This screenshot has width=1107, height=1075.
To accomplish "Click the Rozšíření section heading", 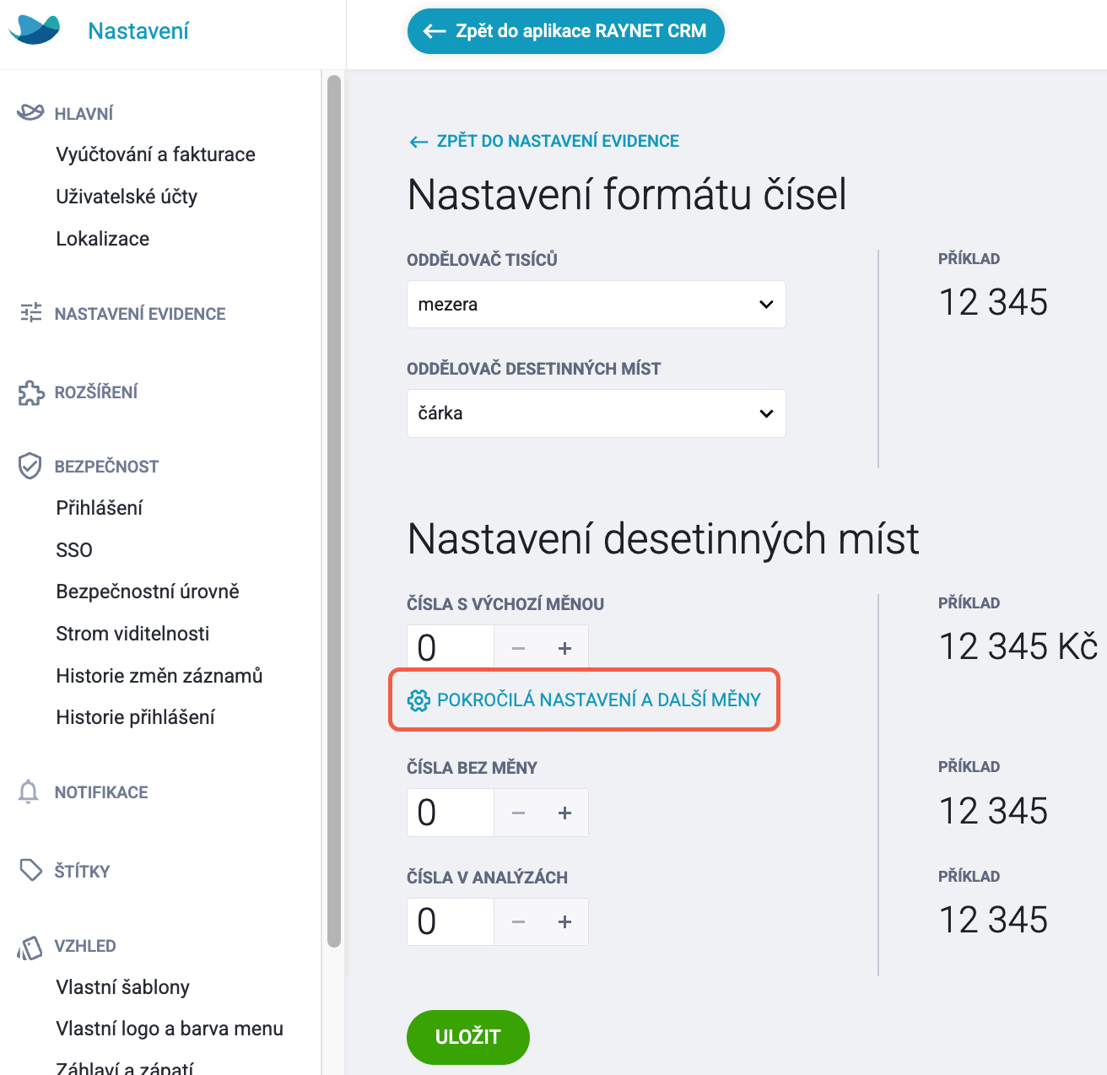I will coord(96,392).
